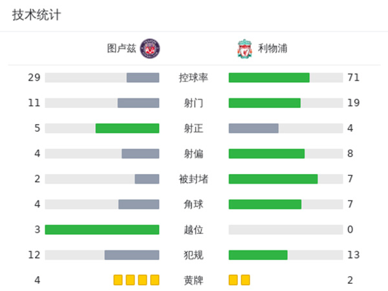Click Toulouse's 越位 full green bar
The height and width of the screenshot is (291, 388).
pos(102,230)
